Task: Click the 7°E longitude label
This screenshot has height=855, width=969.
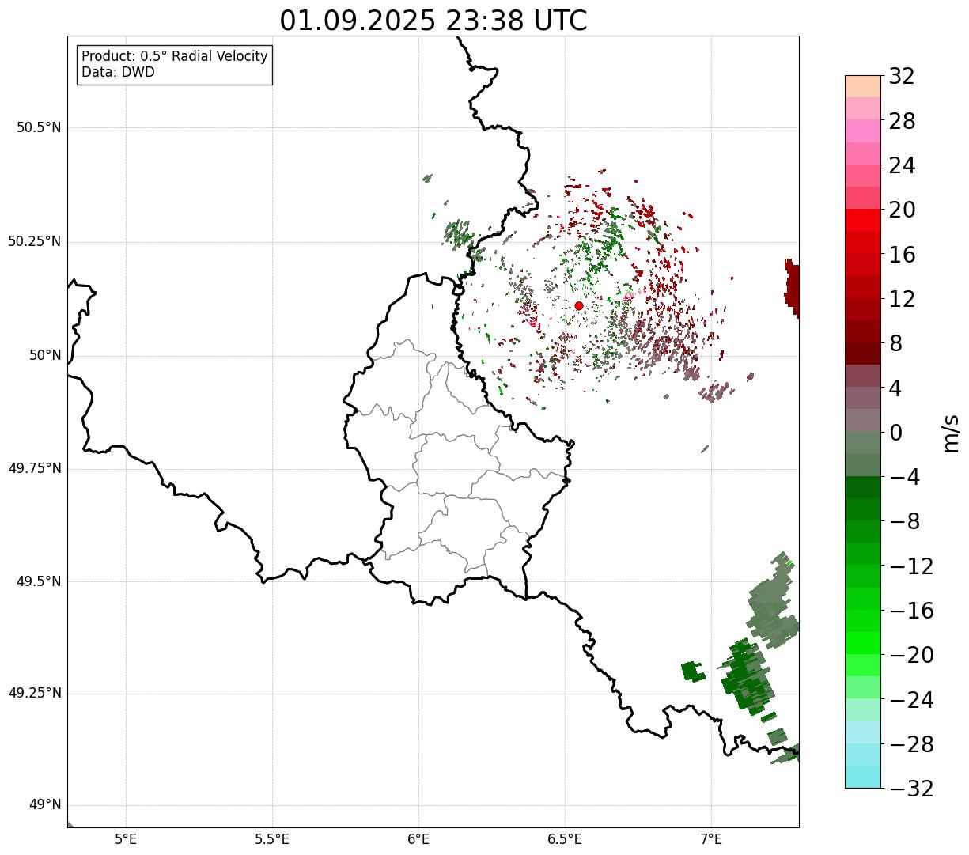Action: [x=711, y=839]
